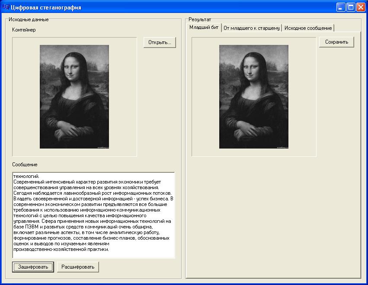368x285 pixels.
Task: Click the Открыть... button
Action: point(160,42)
